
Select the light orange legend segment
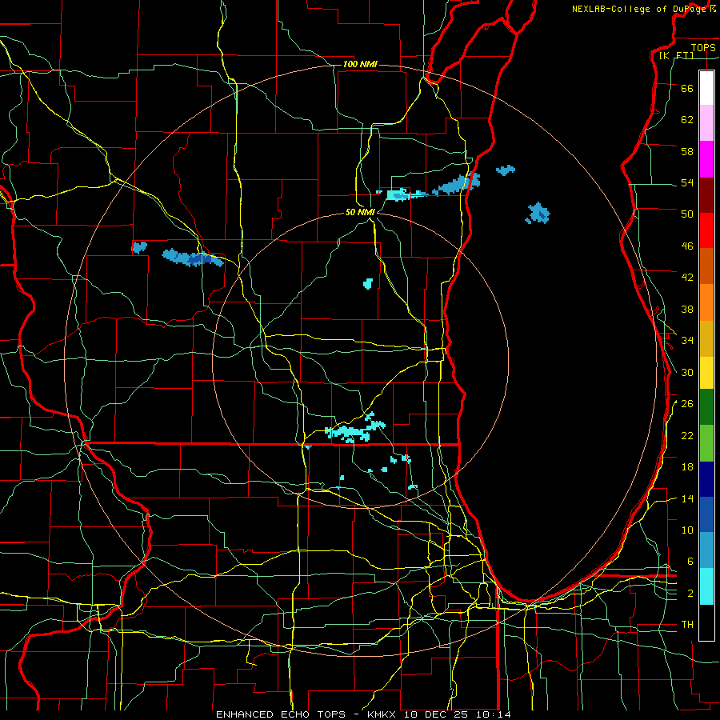coord(706,302)
